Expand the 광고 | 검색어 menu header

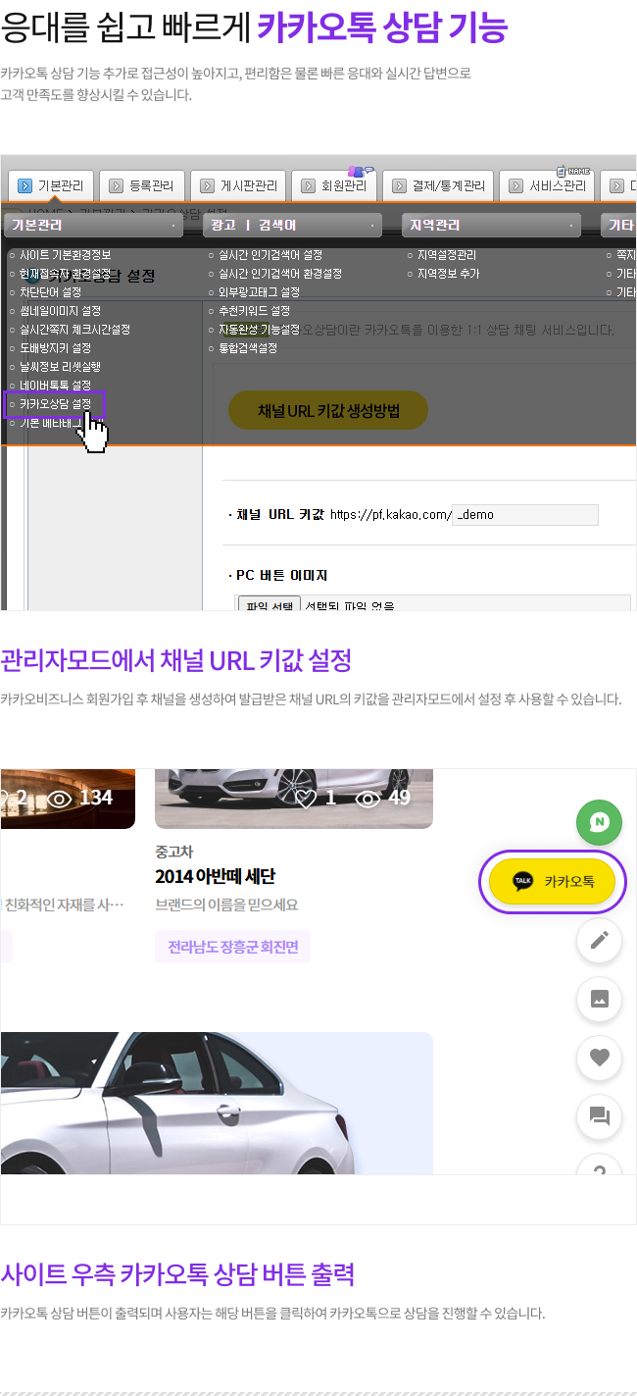click(x=292, y=226)
